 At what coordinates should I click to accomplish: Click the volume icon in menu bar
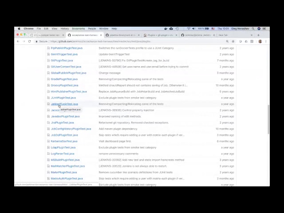click(194, 28)
